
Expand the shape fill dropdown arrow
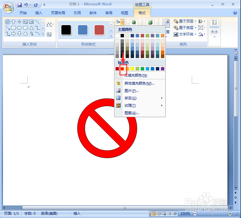click(122, 22)
